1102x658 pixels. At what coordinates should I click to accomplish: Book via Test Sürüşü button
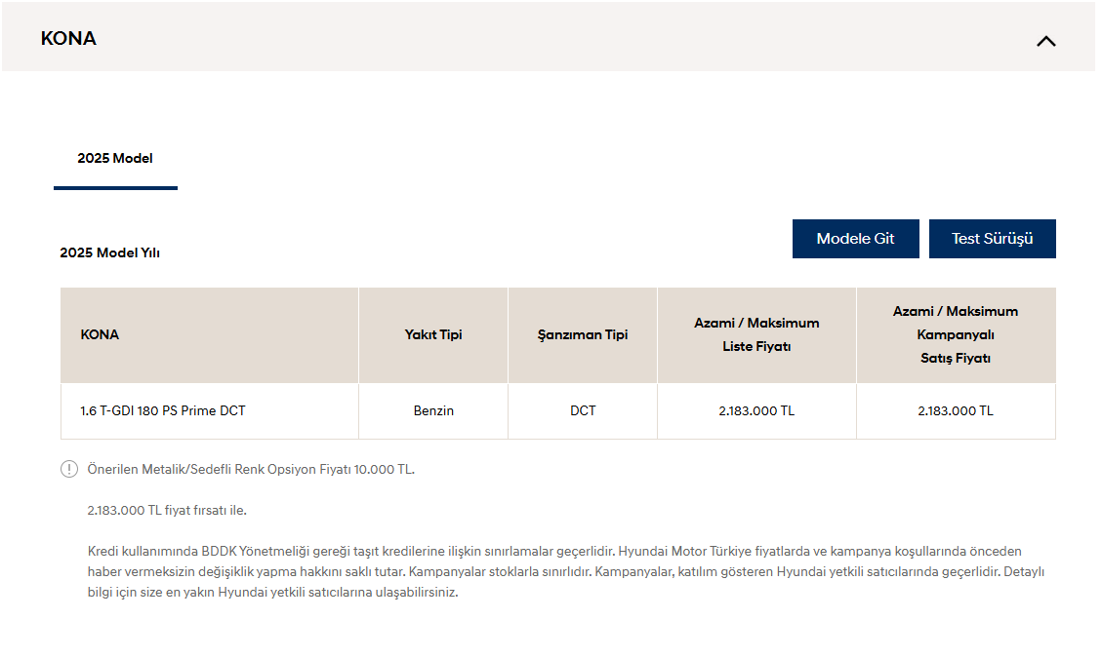pos(992,239)
